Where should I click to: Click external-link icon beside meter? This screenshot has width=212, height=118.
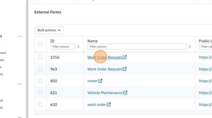coord(100,81)
